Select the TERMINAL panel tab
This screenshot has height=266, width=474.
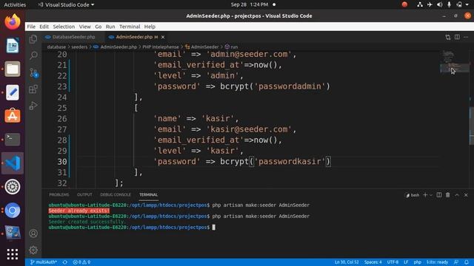pyautogui.click(x=148, y=195)
